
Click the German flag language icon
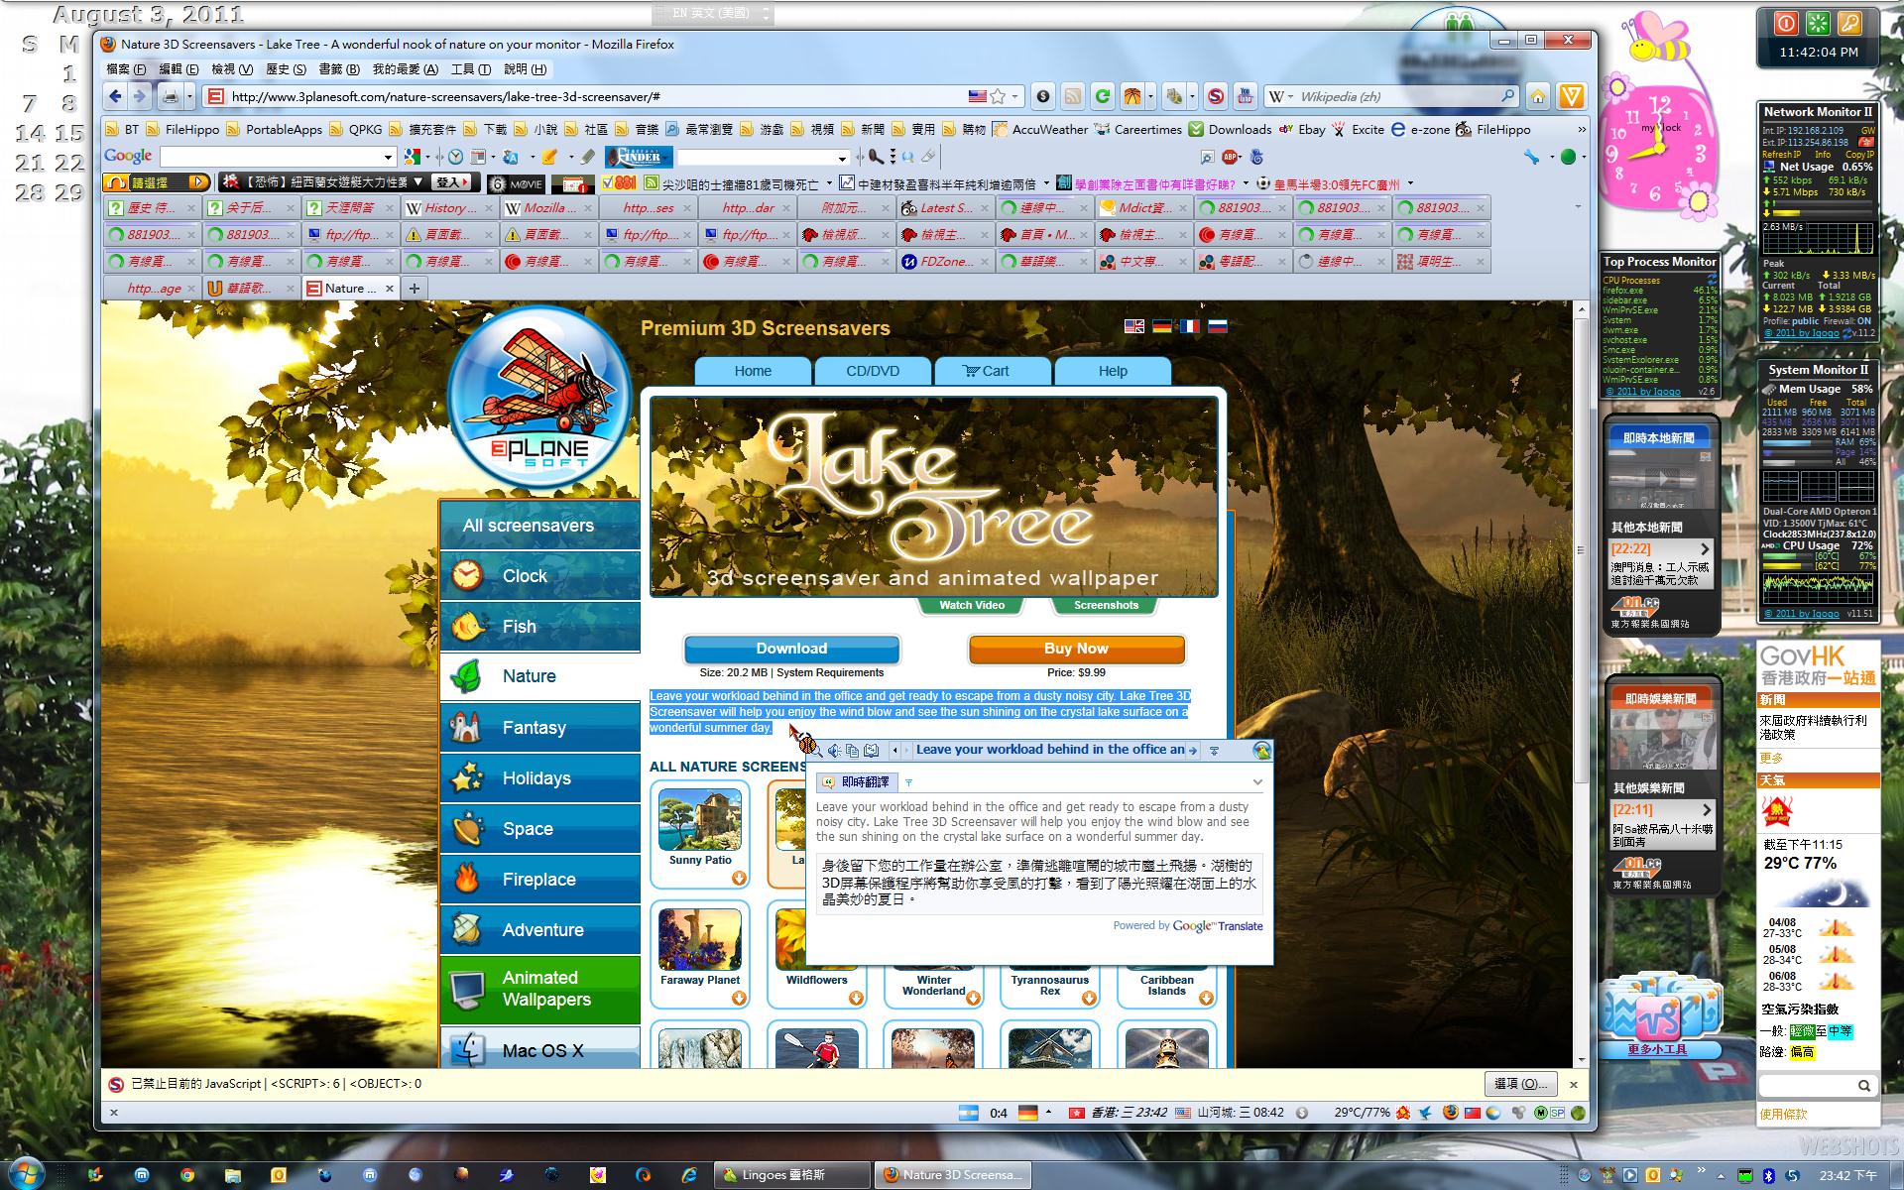point(1161,326)
